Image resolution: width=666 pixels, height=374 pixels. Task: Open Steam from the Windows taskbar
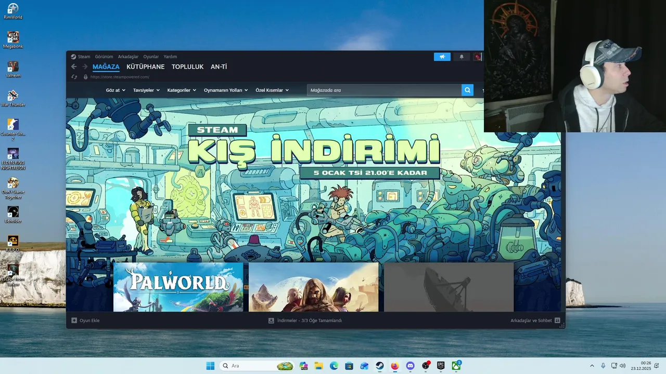(380, 366)
